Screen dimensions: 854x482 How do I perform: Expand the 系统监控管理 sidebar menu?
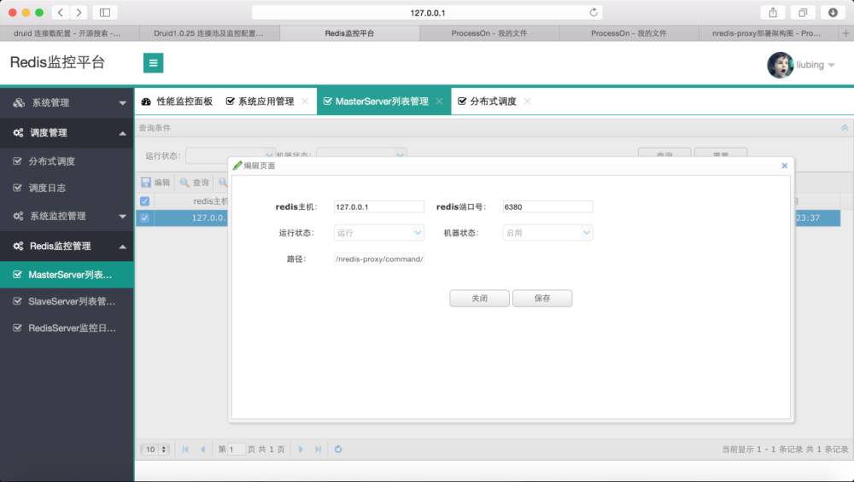click(67, 216)
